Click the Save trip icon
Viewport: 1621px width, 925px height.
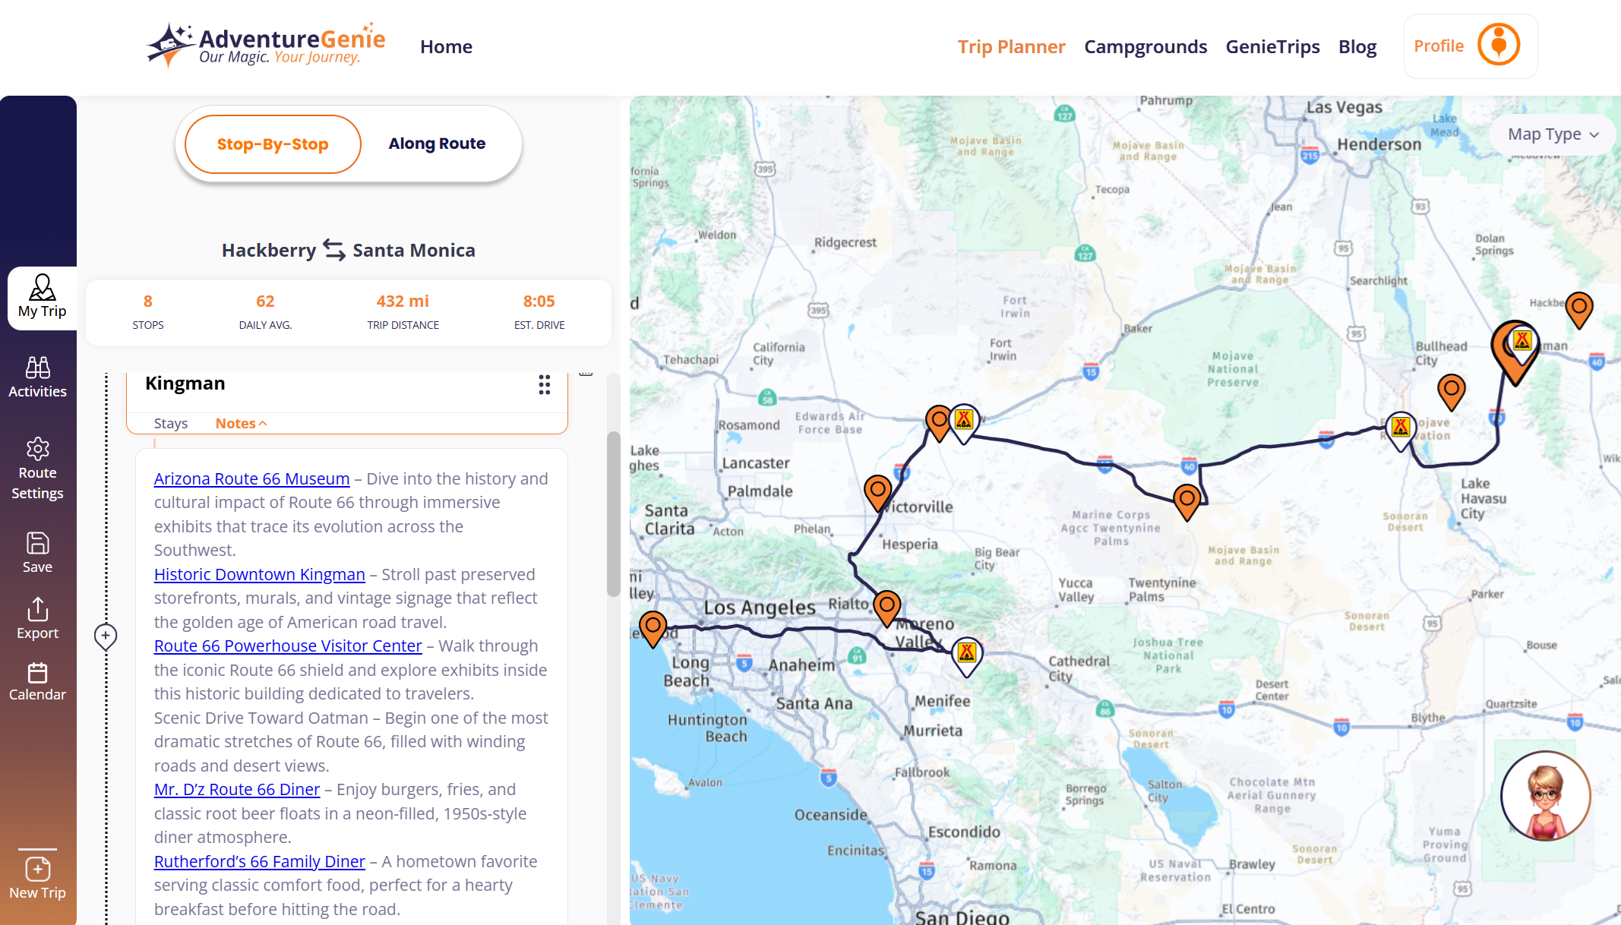37,552
